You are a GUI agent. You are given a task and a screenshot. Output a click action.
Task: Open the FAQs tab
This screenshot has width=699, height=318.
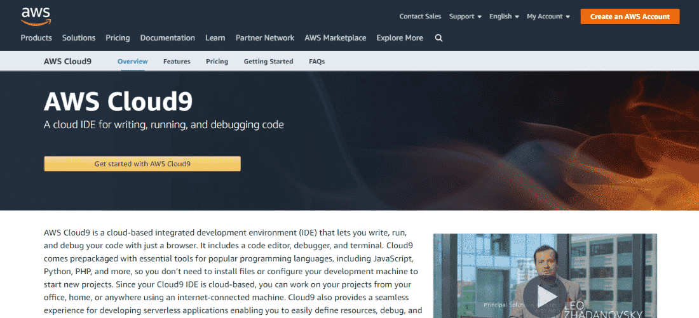317,62
